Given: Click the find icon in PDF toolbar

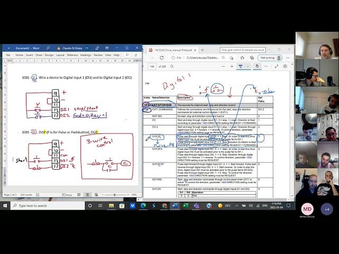Looking at the screenshot, I should pos(172,66).
